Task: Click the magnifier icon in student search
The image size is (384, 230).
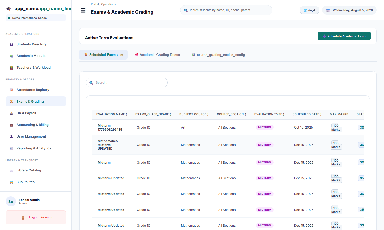Action: tap(186, 10)
